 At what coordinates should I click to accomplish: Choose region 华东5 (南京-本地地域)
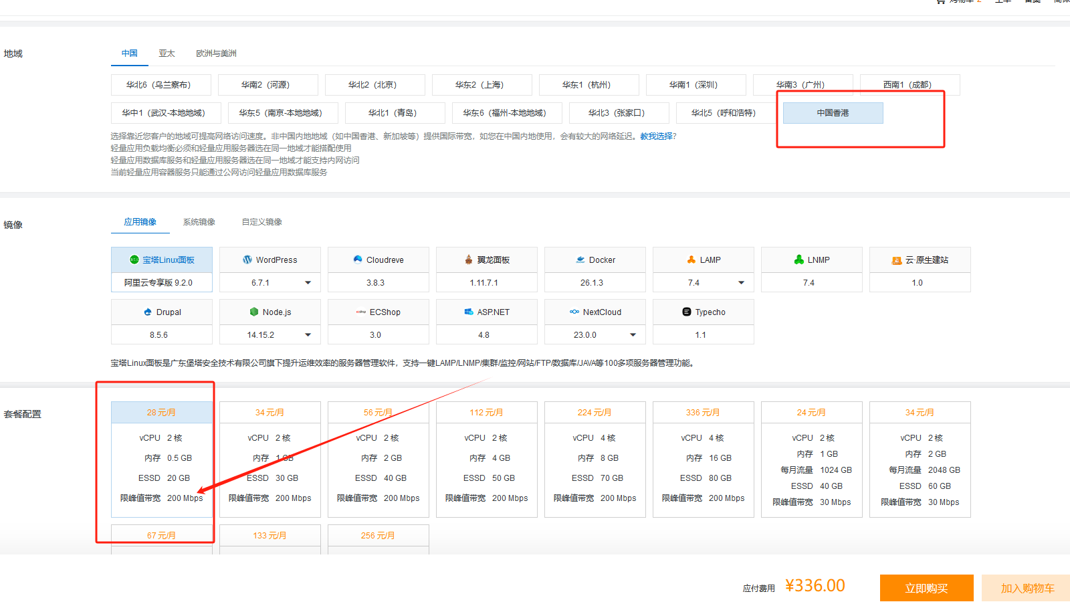(x=283, y=113)
